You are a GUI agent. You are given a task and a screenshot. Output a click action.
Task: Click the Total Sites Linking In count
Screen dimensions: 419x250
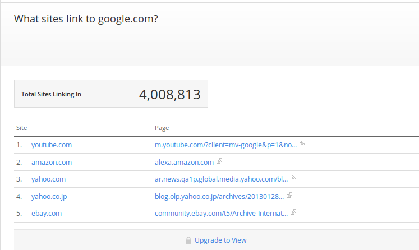[x=170, y=95]
